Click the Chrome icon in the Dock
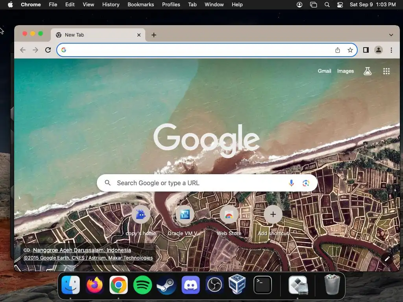The image size is (403, 302). 118,285
